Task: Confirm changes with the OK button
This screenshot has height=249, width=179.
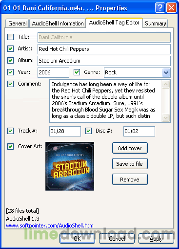Action: click(x=77, y=239)
